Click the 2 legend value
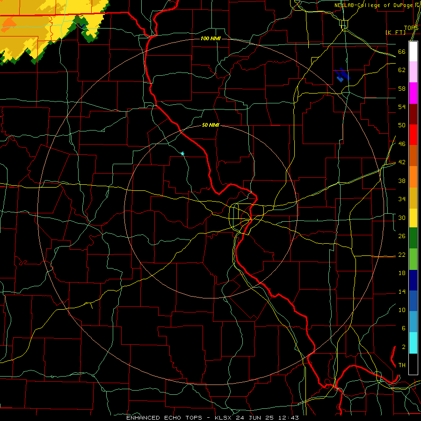This screenshot has height=421, width=421. (x=403, y=347)
